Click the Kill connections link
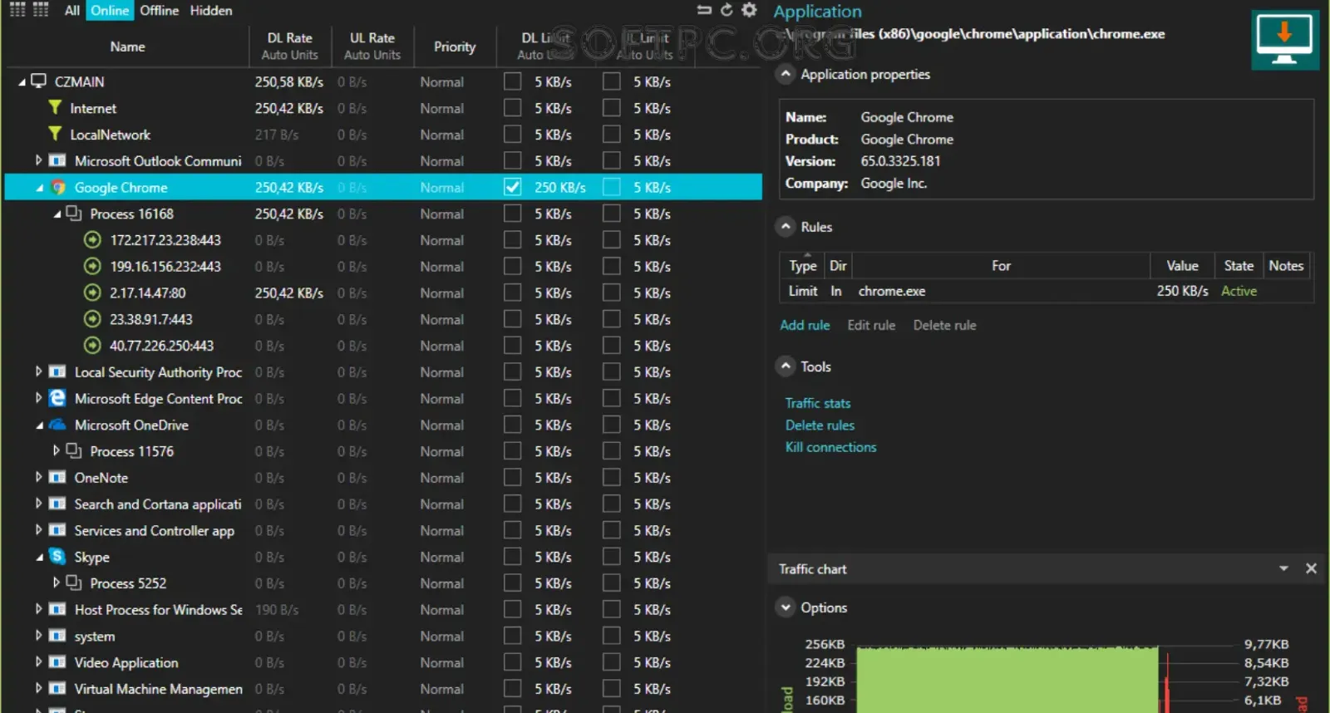The image size is (1330, 713). (x=830, y=447)
